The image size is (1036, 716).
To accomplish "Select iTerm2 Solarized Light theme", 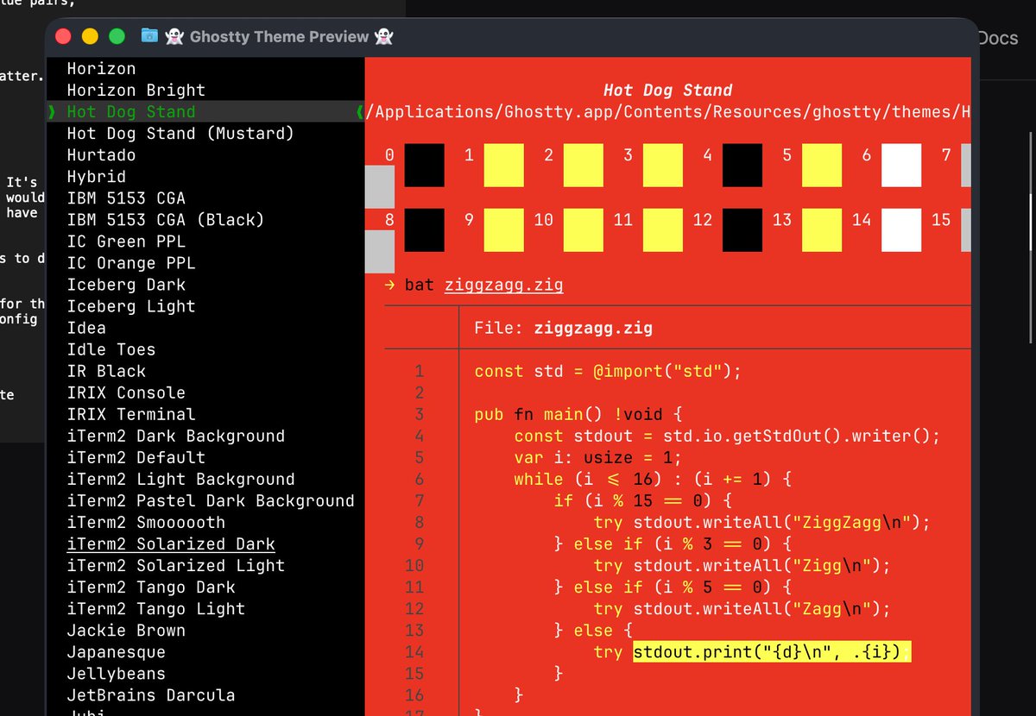I will 176,565.
